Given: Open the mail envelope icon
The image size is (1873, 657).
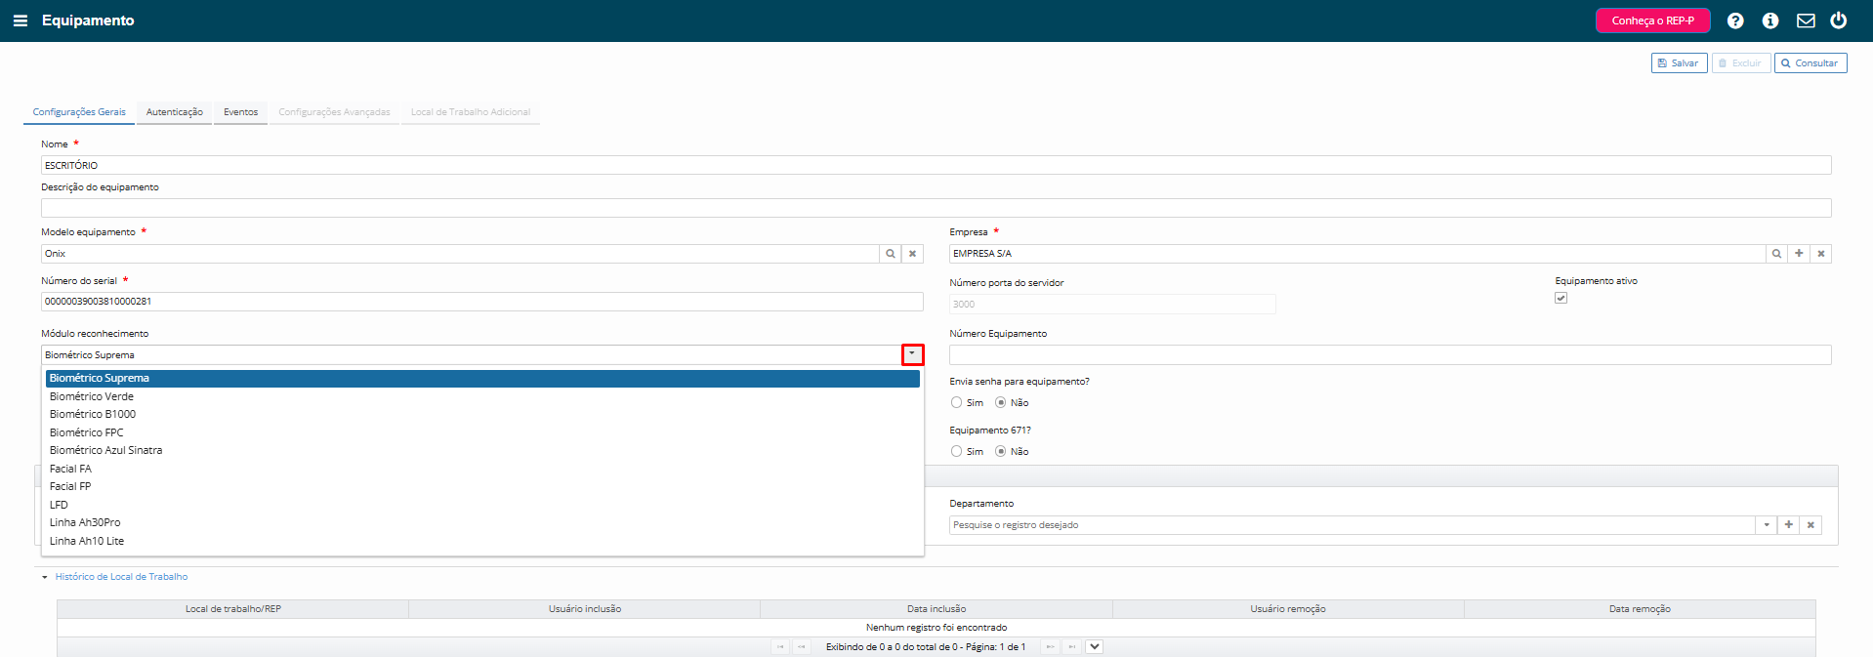Looking at the screenshot, I should (1806, 21).
